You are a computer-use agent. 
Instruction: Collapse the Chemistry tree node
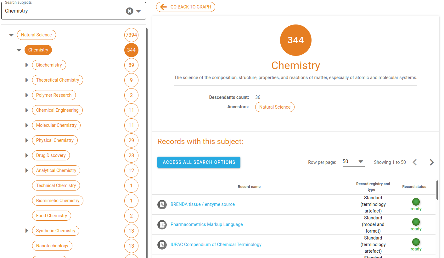pyautogui.click(x=19, y=50)
